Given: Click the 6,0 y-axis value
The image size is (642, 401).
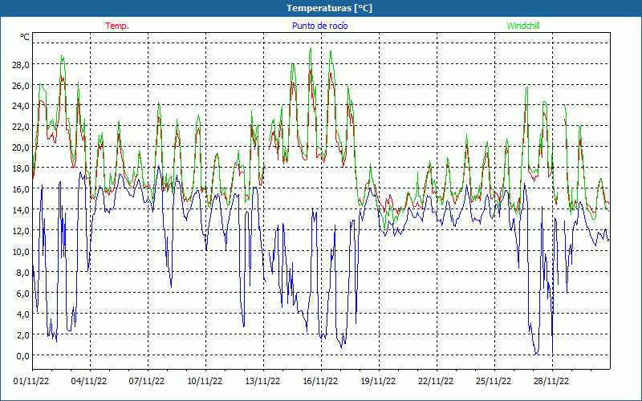Looking at the screenshot, I should [x=24, y=294].
